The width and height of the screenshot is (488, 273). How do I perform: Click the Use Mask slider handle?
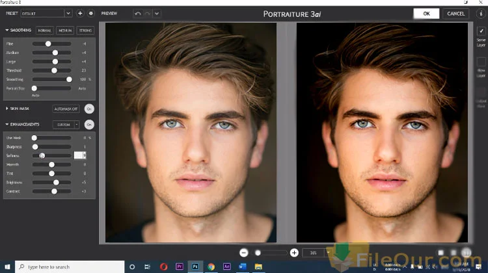[x=34, y=138]
